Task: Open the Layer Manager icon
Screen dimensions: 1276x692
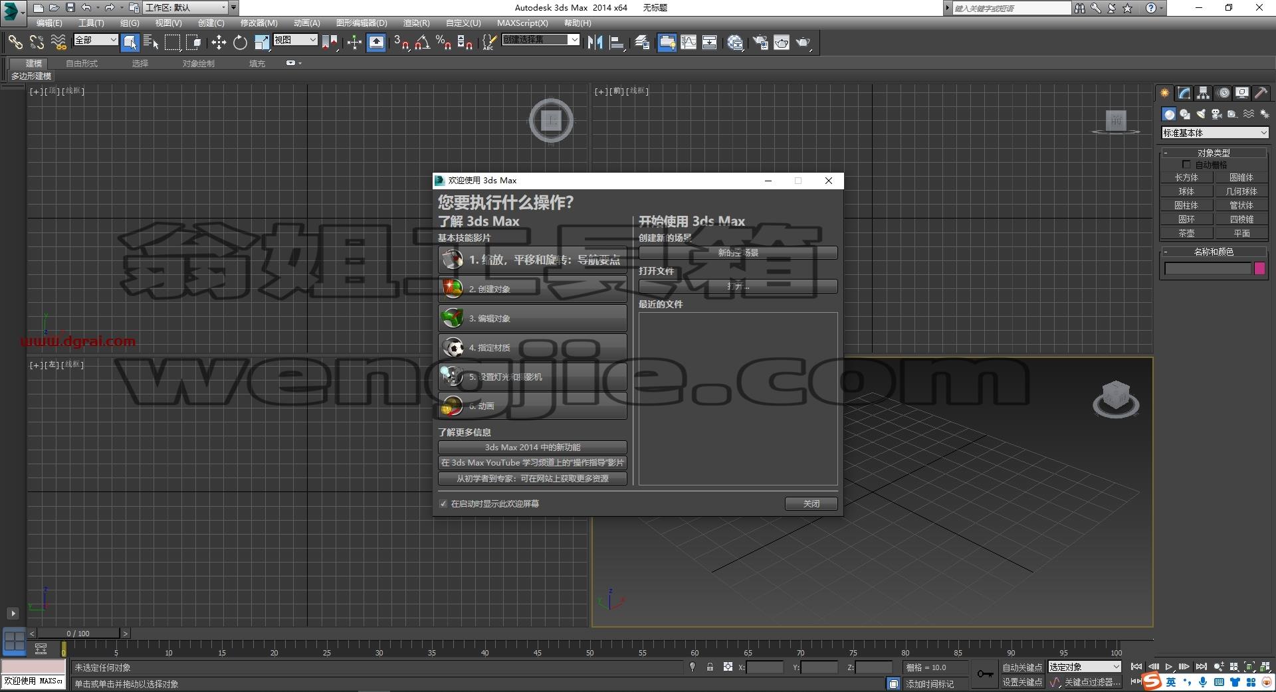Action: coord(642,43)
